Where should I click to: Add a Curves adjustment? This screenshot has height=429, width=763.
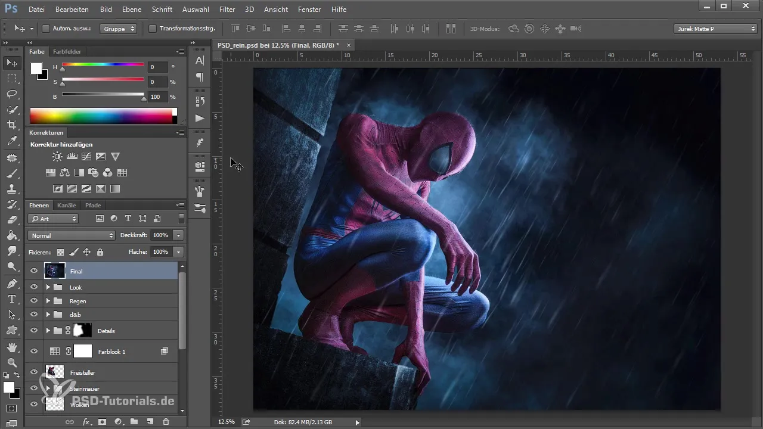click(x=86, y=157)
